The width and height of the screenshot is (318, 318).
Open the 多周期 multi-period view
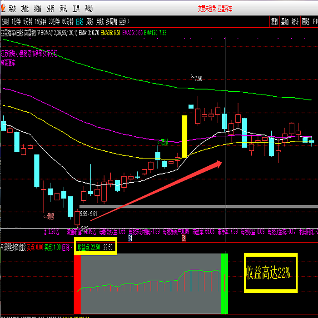(111, 21)
